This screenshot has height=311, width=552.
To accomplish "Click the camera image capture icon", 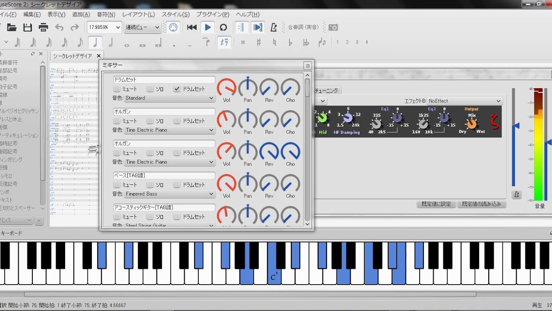I will tap(333, 27).
